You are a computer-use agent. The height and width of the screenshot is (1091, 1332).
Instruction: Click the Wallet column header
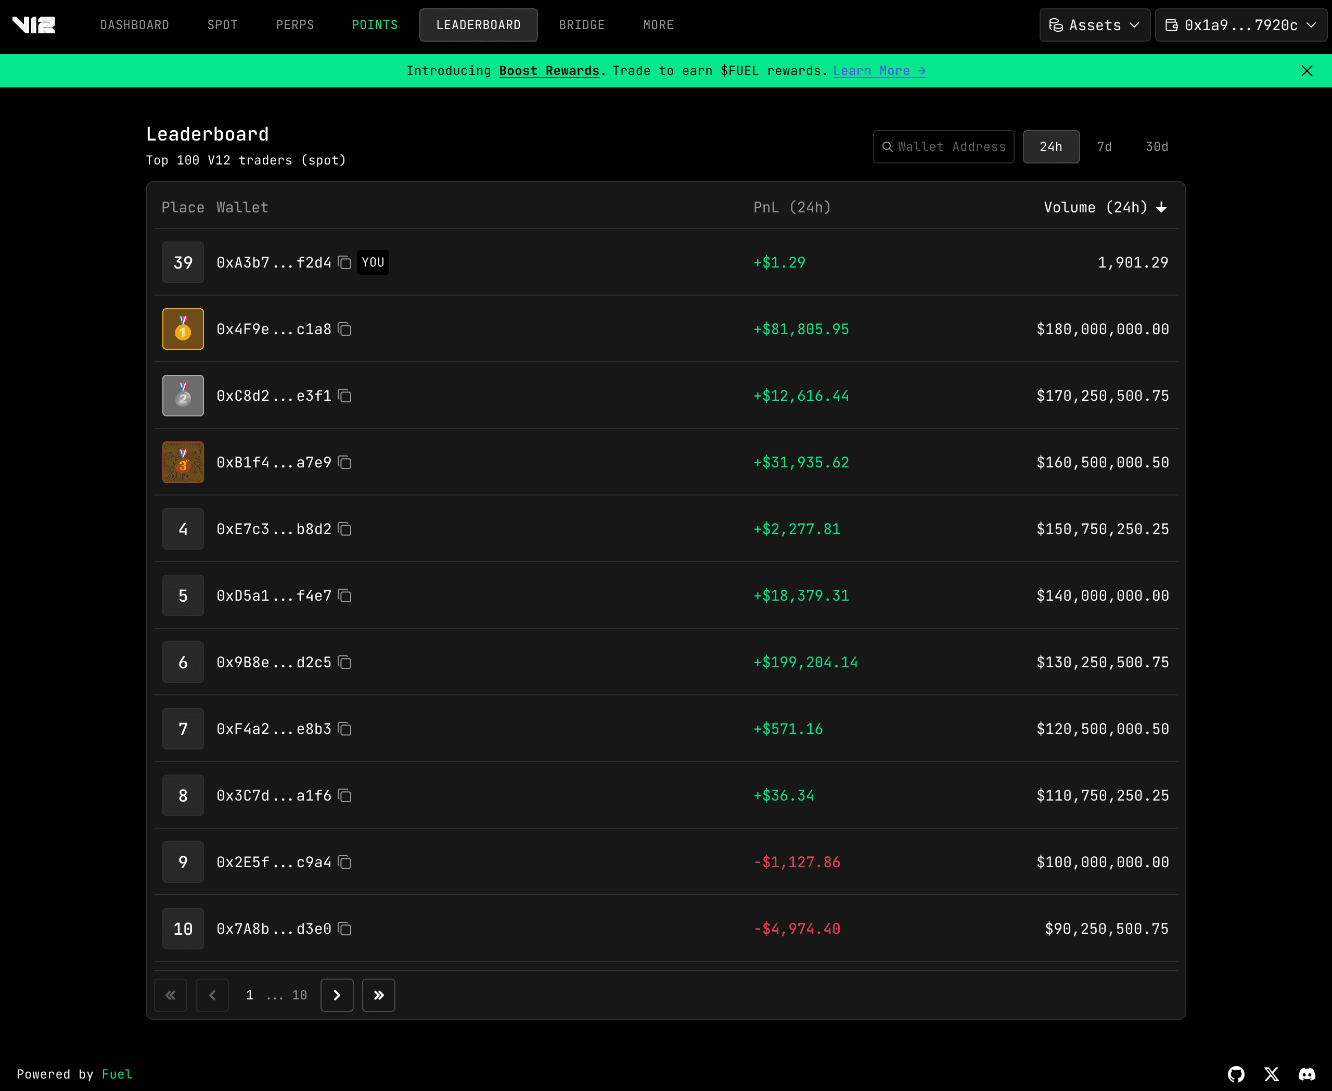[x=242, y=207]
